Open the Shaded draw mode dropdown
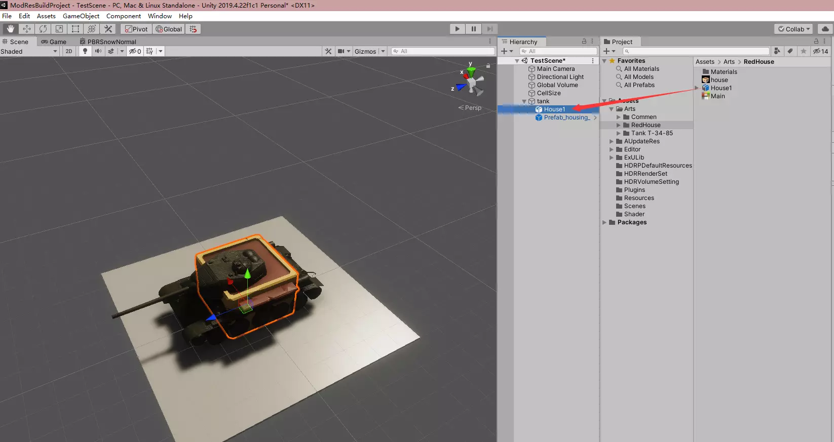Viewport: 834px width, 442px height. [29, 51]
